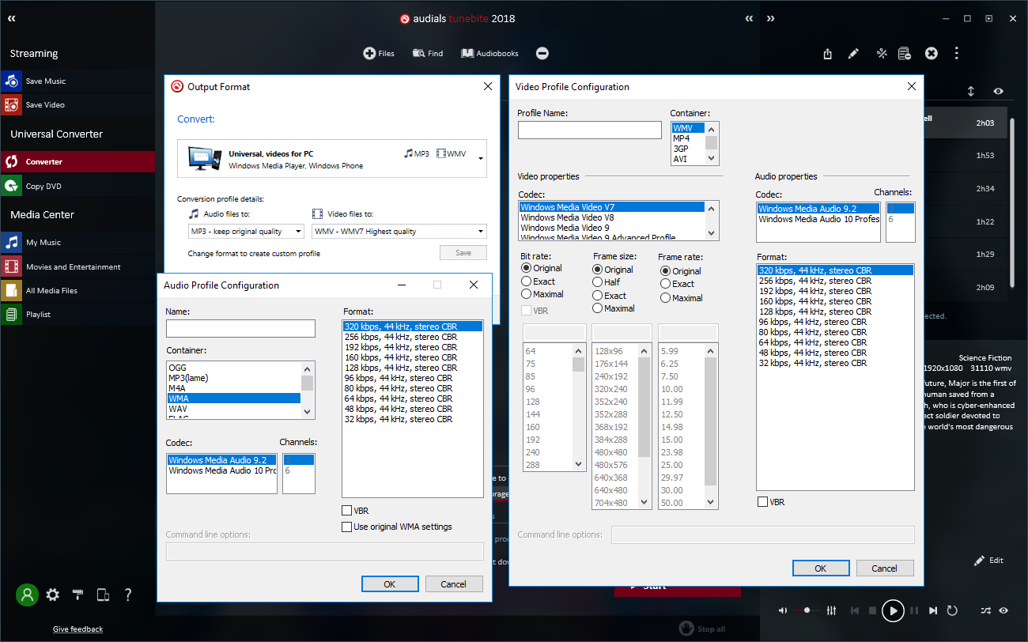This screenshot has height=642, width=1028.
Task: Click the repeat loop icon in player
Action: 952,610
